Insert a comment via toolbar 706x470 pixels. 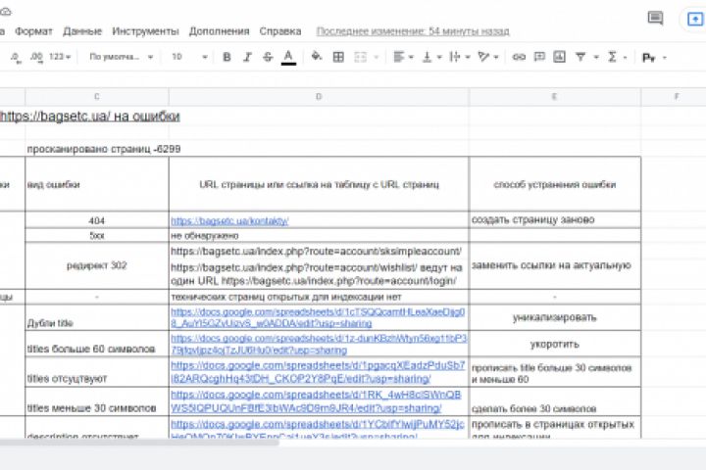coord(539,57)
